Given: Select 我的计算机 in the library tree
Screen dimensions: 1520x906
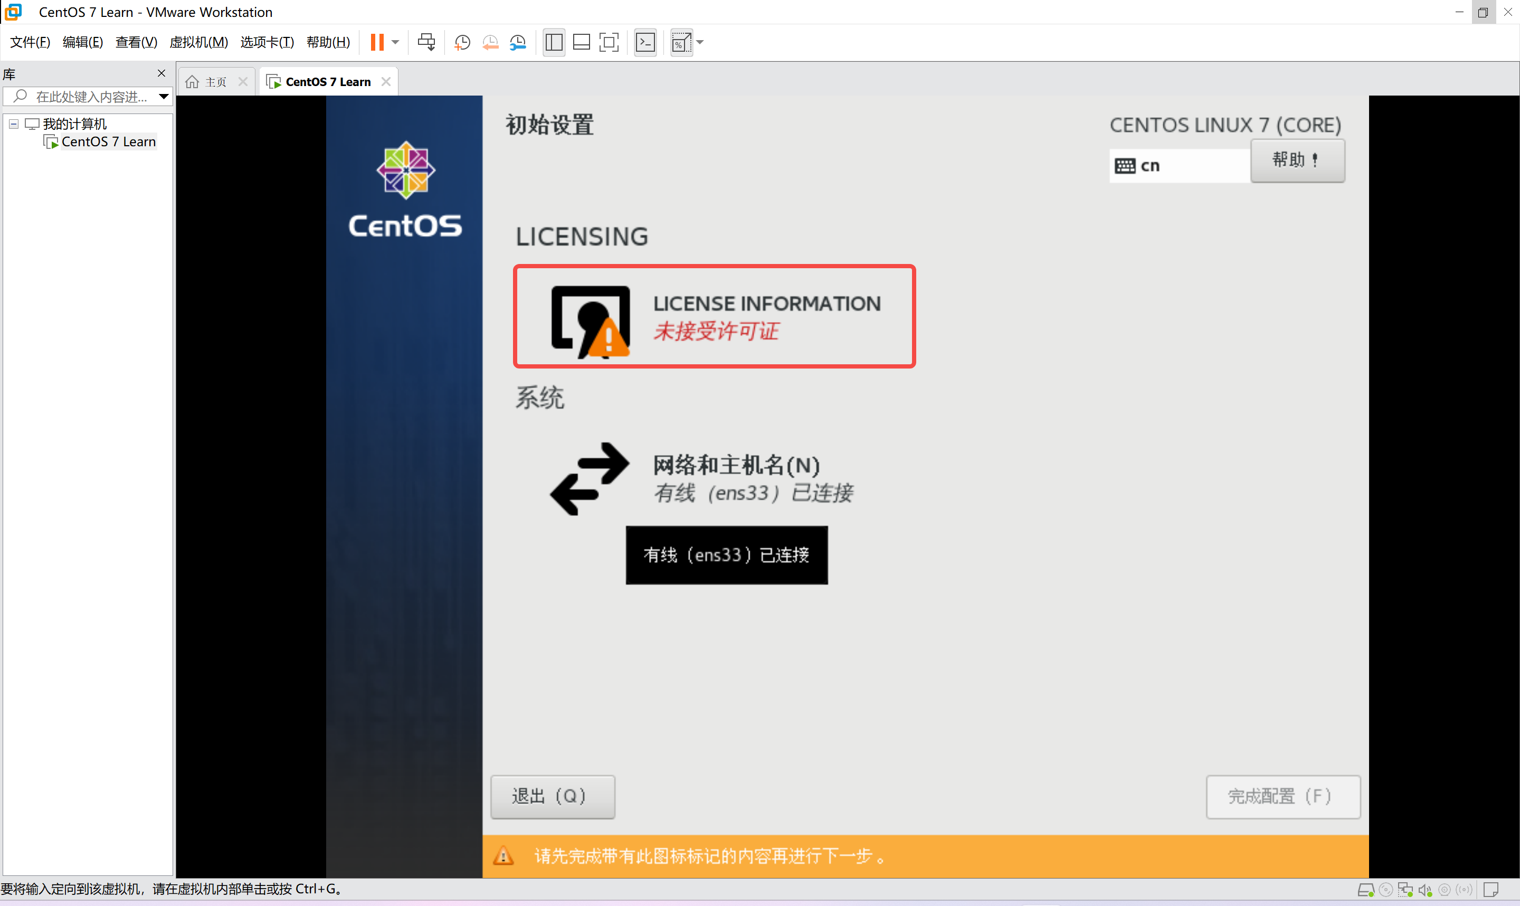Looking at the screenshot, I should pyautogui.click(x=74, y=124).
